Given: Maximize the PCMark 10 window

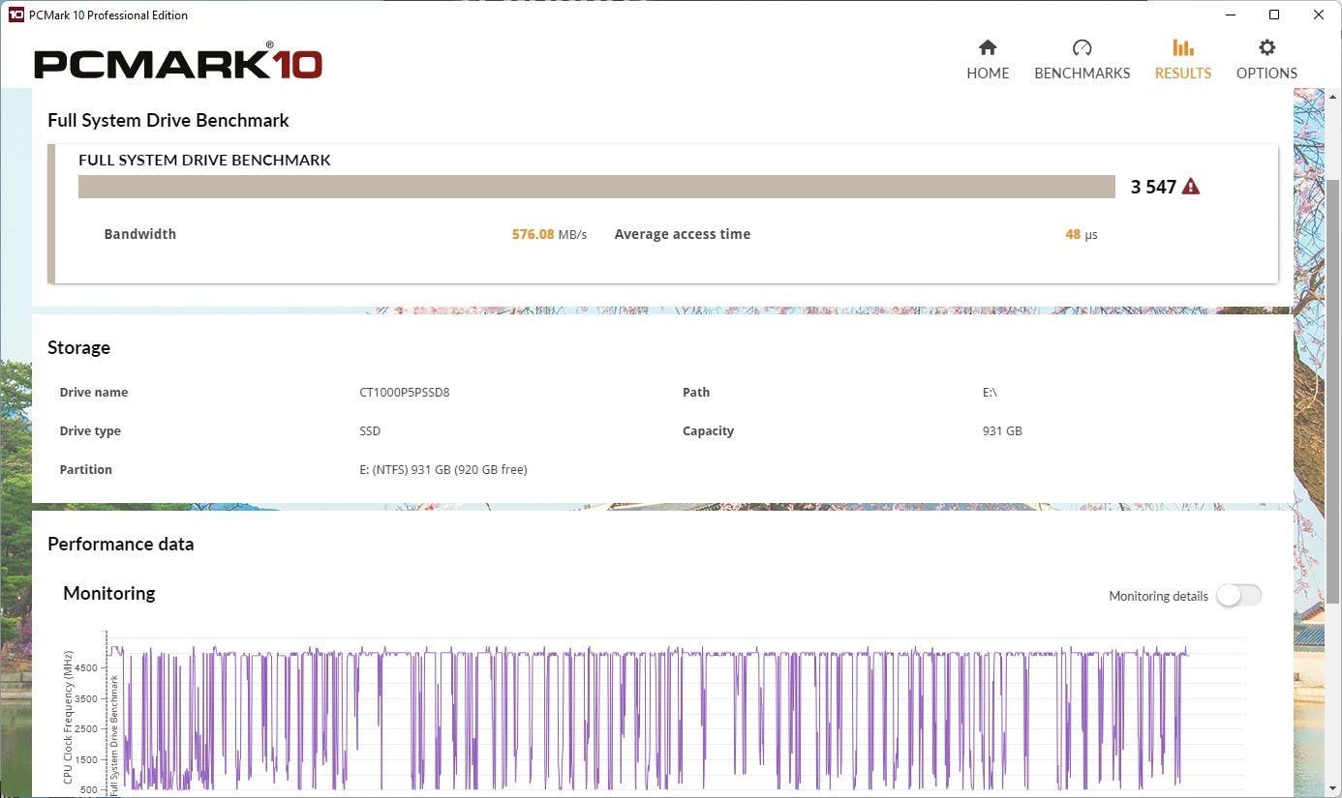Looking at the screenshot, I should 1275,15.
